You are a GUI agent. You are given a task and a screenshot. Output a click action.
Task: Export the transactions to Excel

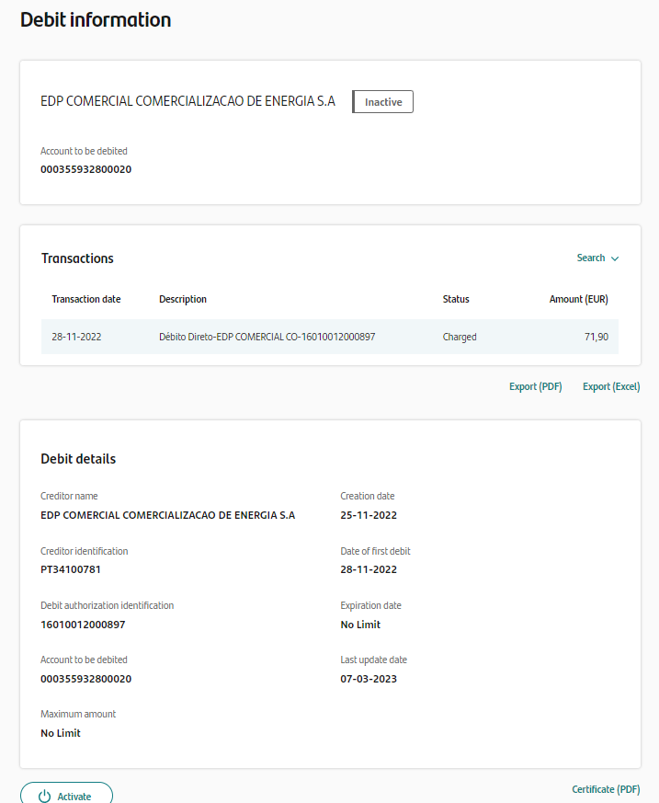[611, 386]
